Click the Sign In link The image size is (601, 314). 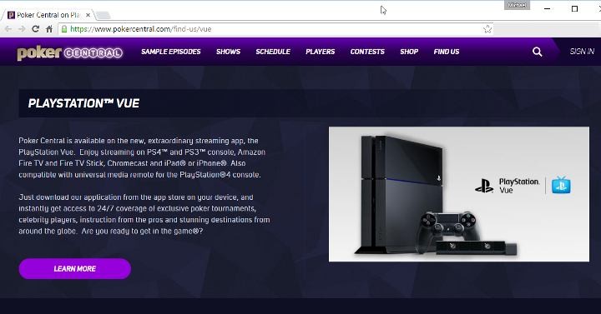click(582, 52)
